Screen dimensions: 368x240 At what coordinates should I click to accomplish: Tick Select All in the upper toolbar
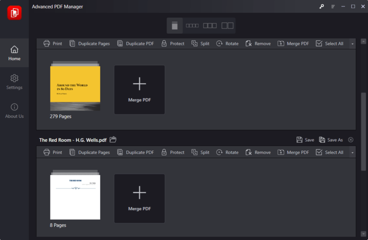click(x=330, y=43)
